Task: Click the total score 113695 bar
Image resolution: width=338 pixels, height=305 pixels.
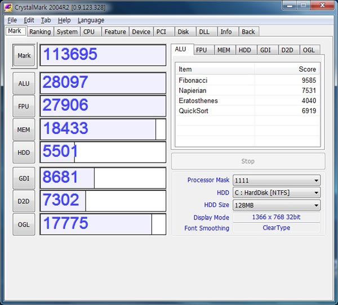Action: tap(103, 55)
